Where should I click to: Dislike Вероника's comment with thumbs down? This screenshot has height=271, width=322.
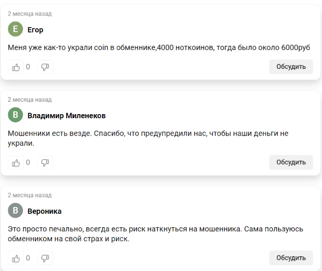(45, 258)
